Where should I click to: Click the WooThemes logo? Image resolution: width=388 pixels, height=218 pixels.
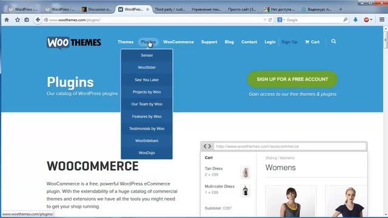point(74,42)
